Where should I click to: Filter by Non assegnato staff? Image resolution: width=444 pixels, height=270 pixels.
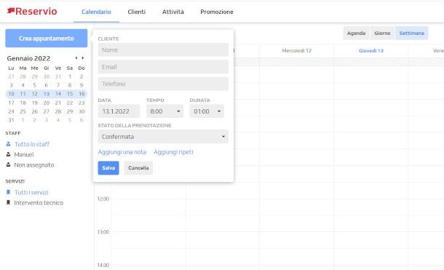tap(34, 164)
